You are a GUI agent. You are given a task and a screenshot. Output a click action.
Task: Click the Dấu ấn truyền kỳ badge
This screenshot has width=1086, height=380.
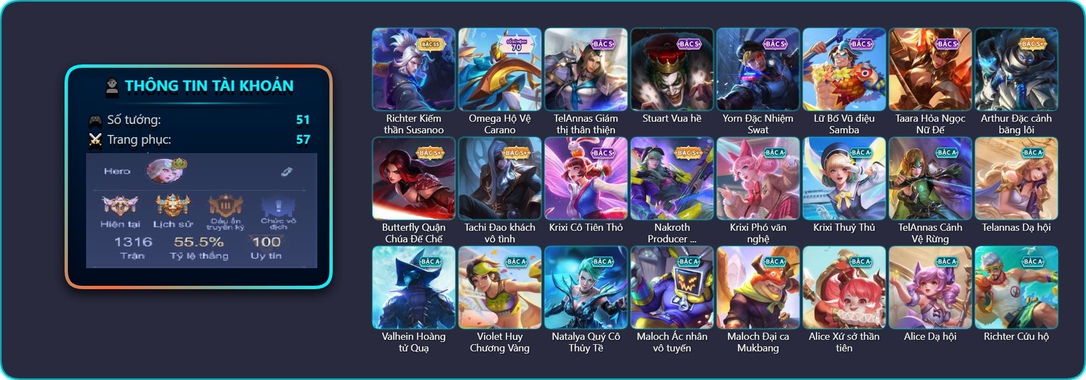click(225, 205)
